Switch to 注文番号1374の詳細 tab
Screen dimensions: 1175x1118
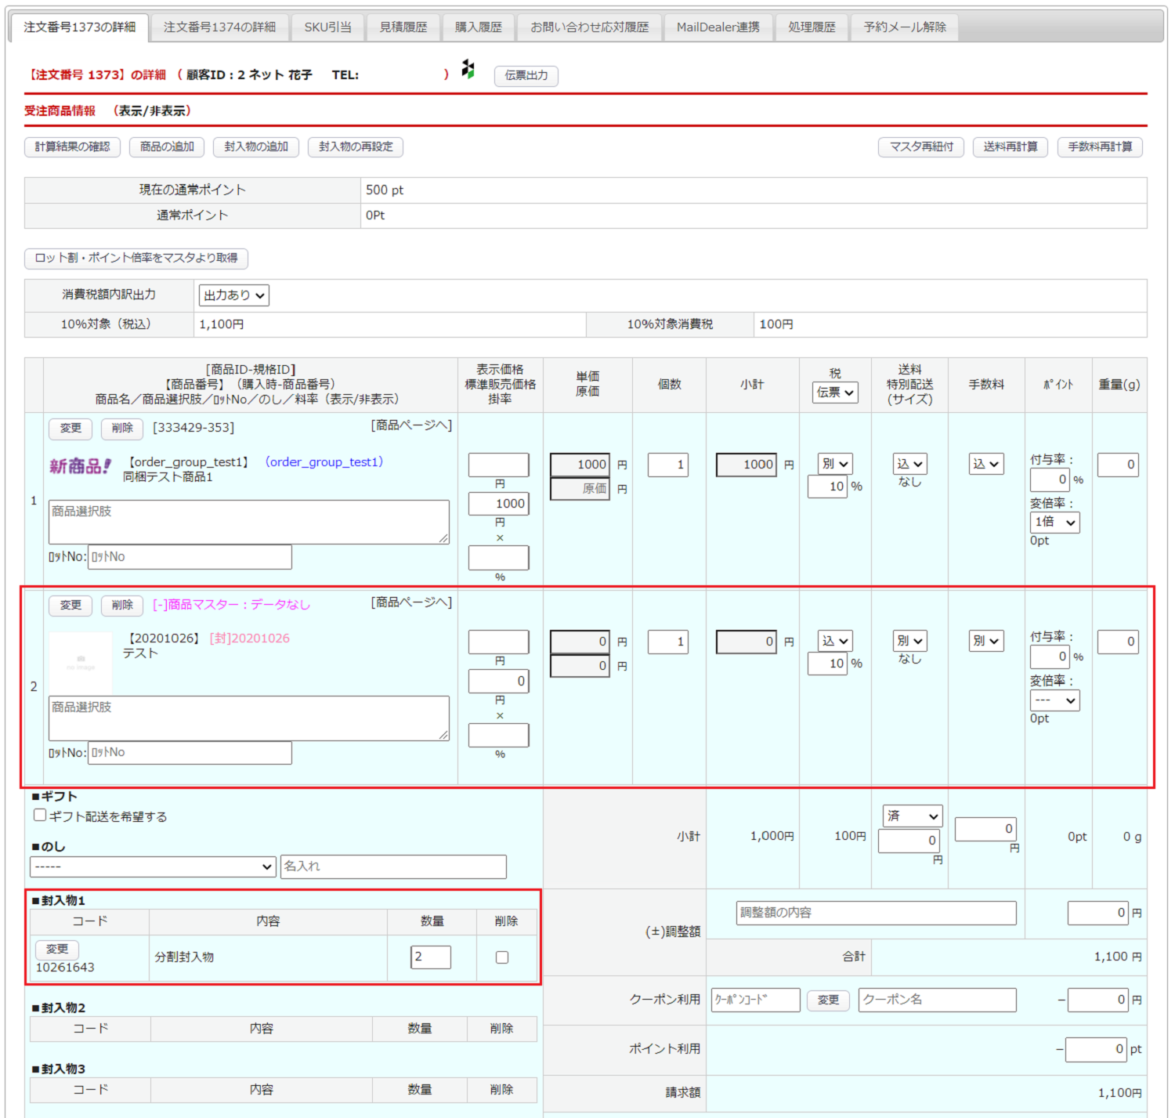[219, 27]
